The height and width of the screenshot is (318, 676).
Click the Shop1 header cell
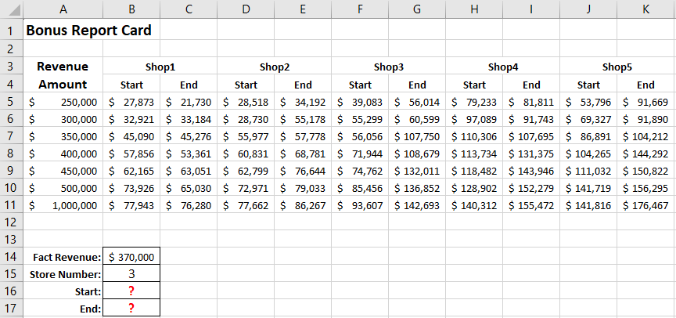[x=160, y=67]
